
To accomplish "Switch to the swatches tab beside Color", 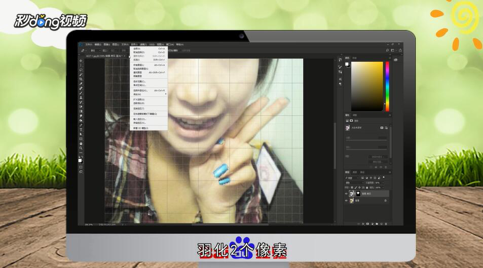I will pyautogui.click(x=355, y=58).
